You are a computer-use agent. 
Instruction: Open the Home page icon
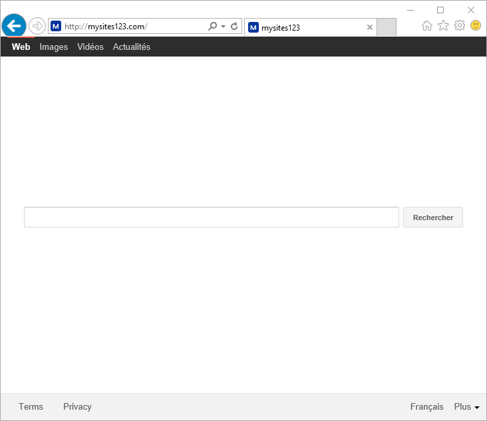point(427,25)
